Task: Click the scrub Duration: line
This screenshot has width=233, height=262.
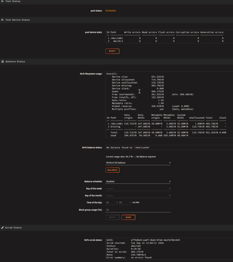Action: [123, 249]
